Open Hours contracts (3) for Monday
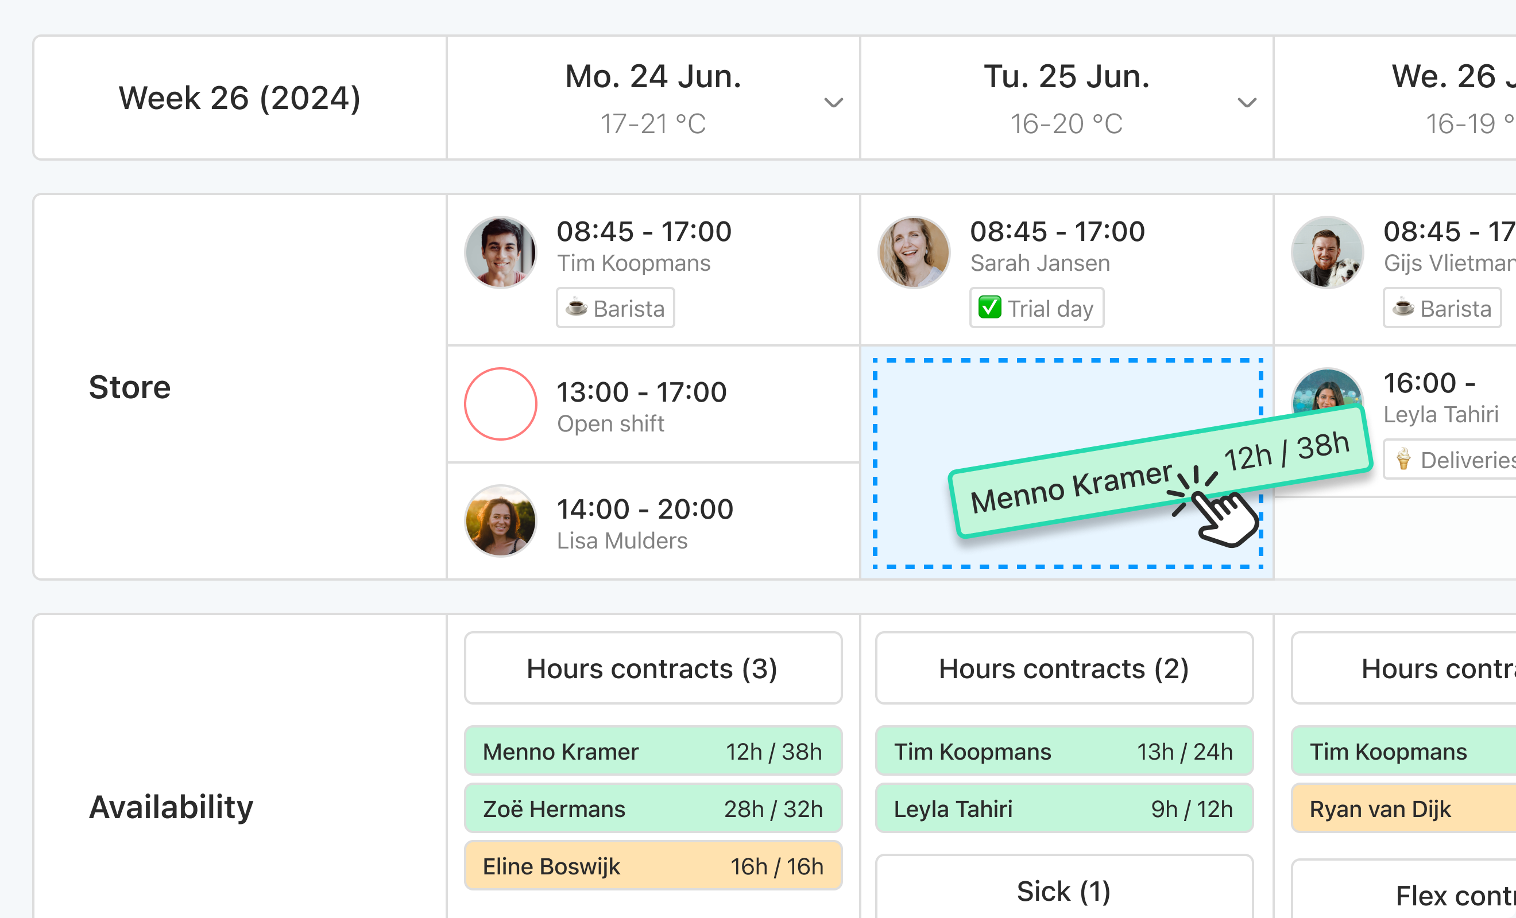This screenshot has height=918, width=1516. click(653, 668)
